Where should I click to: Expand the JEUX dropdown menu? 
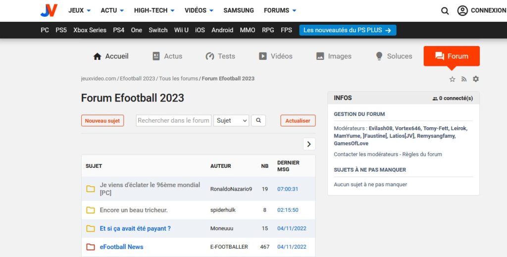tap(80, 10)
